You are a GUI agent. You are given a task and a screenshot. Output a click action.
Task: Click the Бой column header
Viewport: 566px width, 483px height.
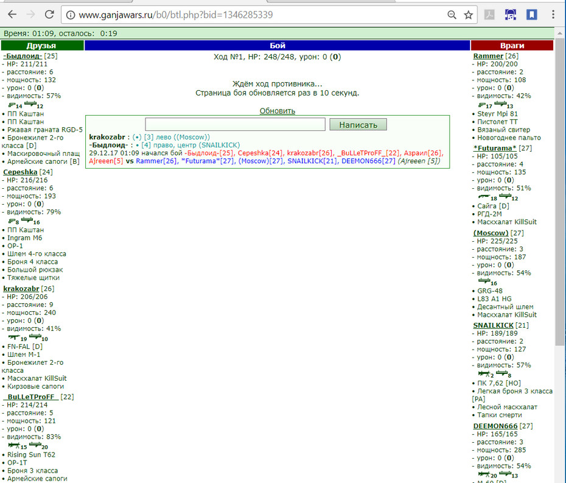pyautogui.click(x=278, y=46)
